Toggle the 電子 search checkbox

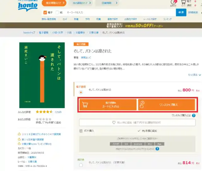point(45,13)
